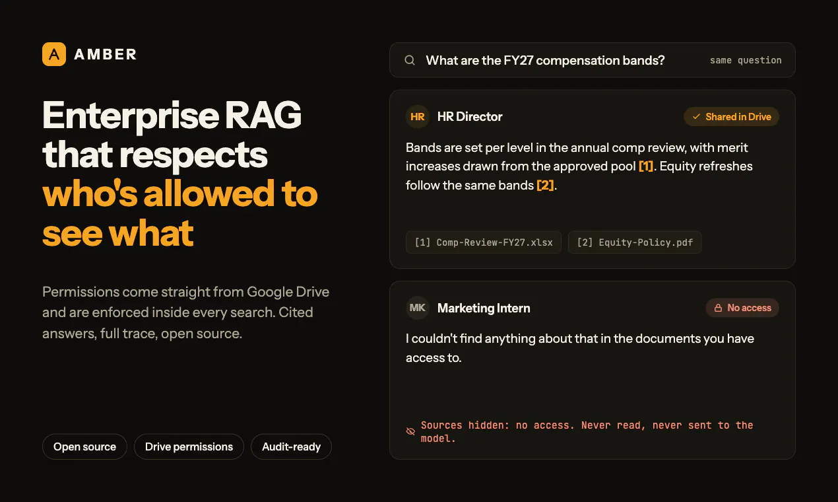Image resolution: width=838 pixels, height=502 pixels.
Task: Click the MK avatar badge
Action: coord(418,308)
